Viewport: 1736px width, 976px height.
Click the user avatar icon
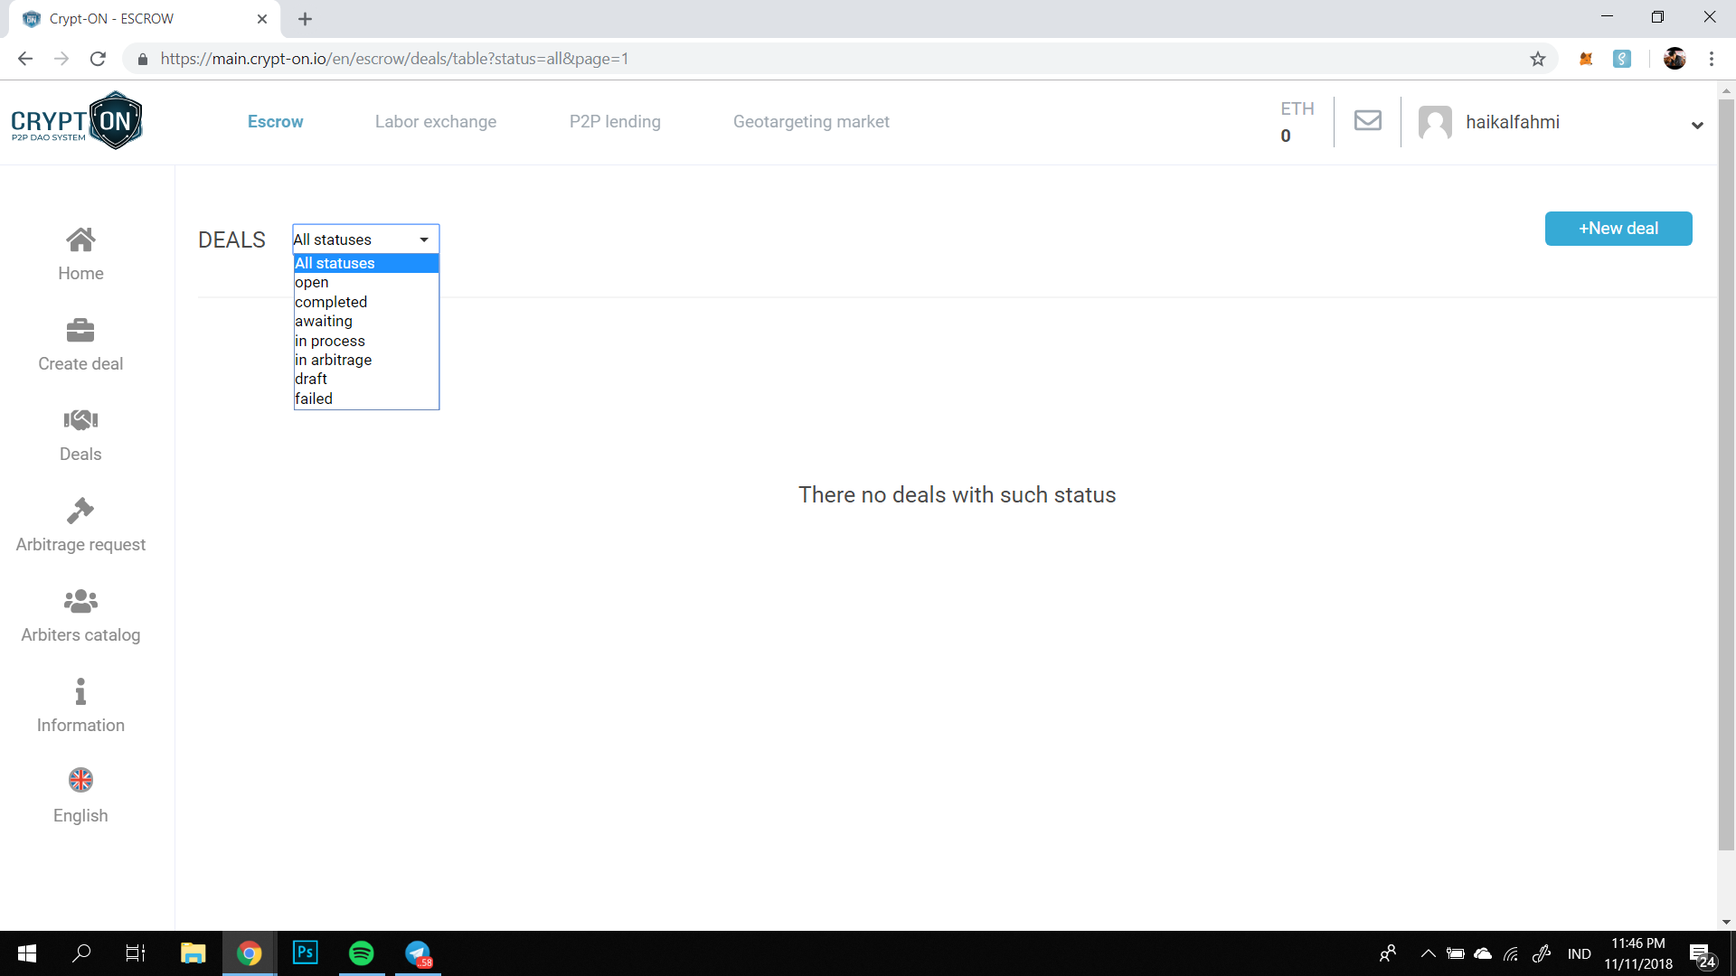[1435, 122]
